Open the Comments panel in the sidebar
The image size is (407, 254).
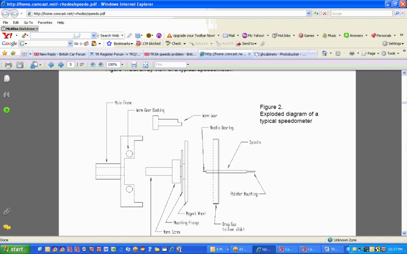tap(7, 227)
